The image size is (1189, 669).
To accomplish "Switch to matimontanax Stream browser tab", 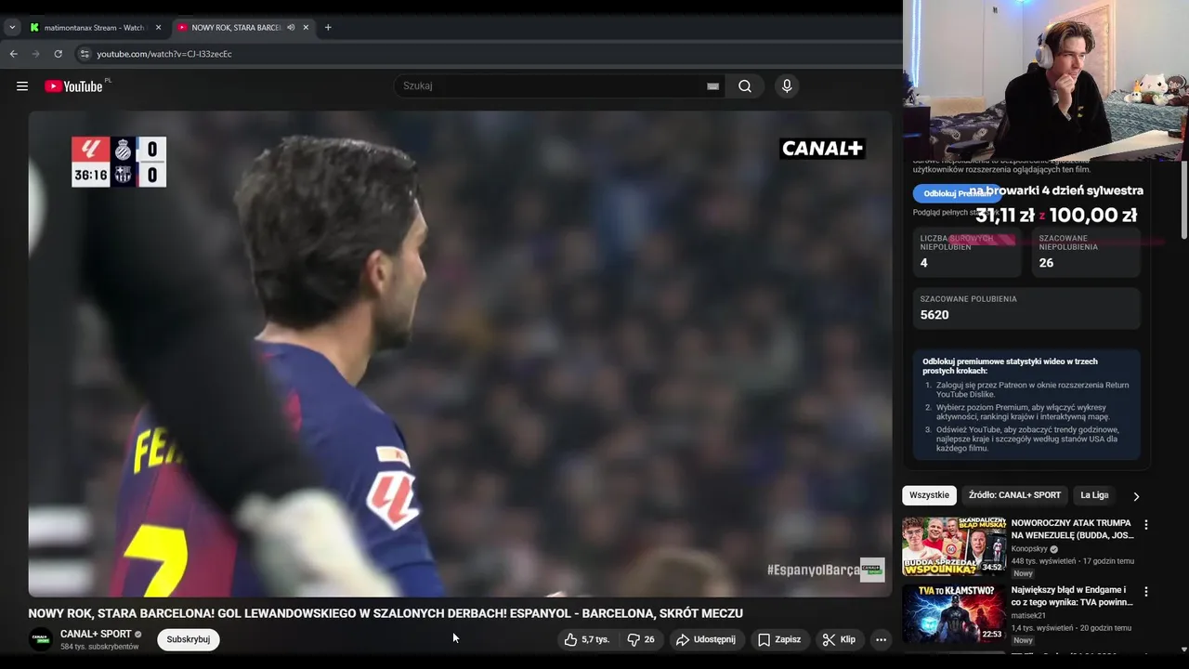I will [93, 28].
